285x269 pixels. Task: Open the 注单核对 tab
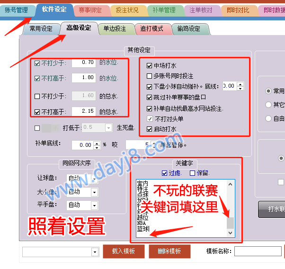[x=201, y=10]
